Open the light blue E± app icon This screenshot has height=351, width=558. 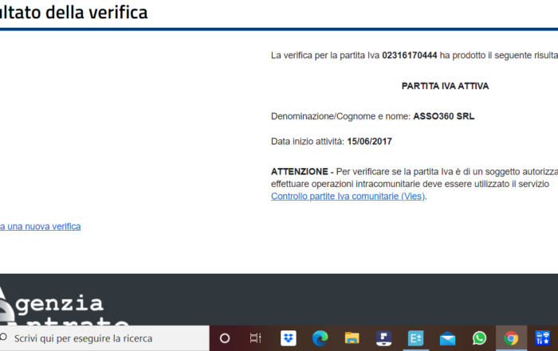(x=415, y=338)
